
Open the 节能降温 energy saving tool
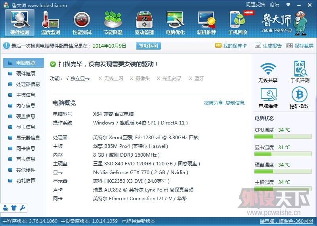pos(113,23)
